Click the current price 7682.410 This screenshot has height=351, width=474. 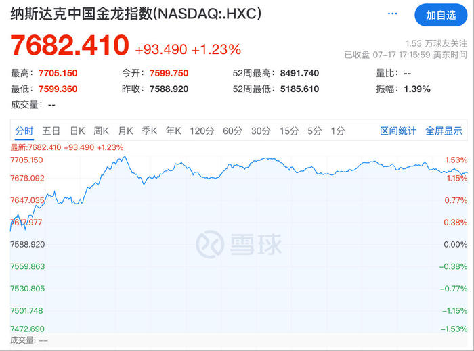70,45
